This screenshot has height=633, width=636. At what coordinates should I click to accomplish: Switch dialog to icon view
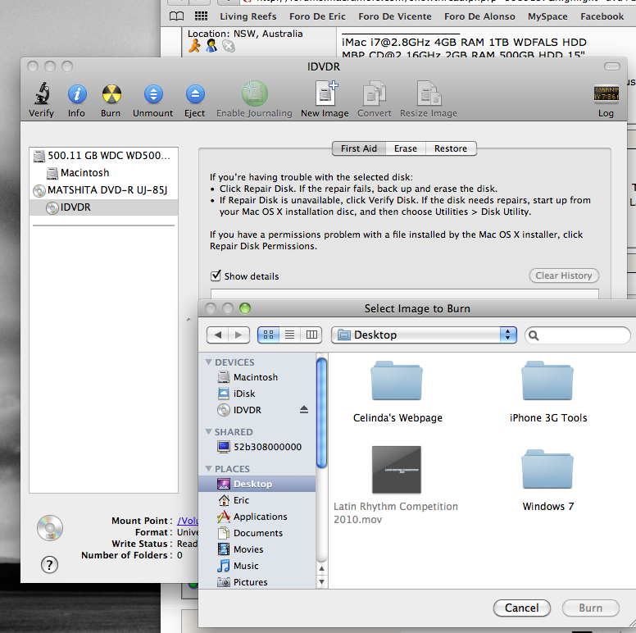click(269, 335)
